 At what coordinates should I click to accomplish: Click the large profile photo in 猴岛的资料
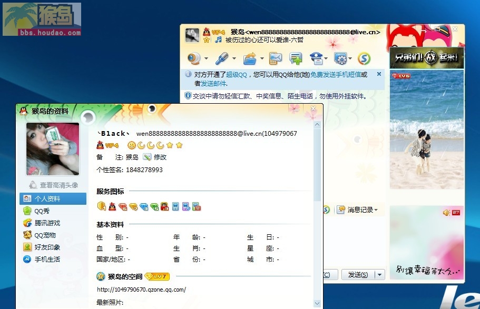(53, 149)
